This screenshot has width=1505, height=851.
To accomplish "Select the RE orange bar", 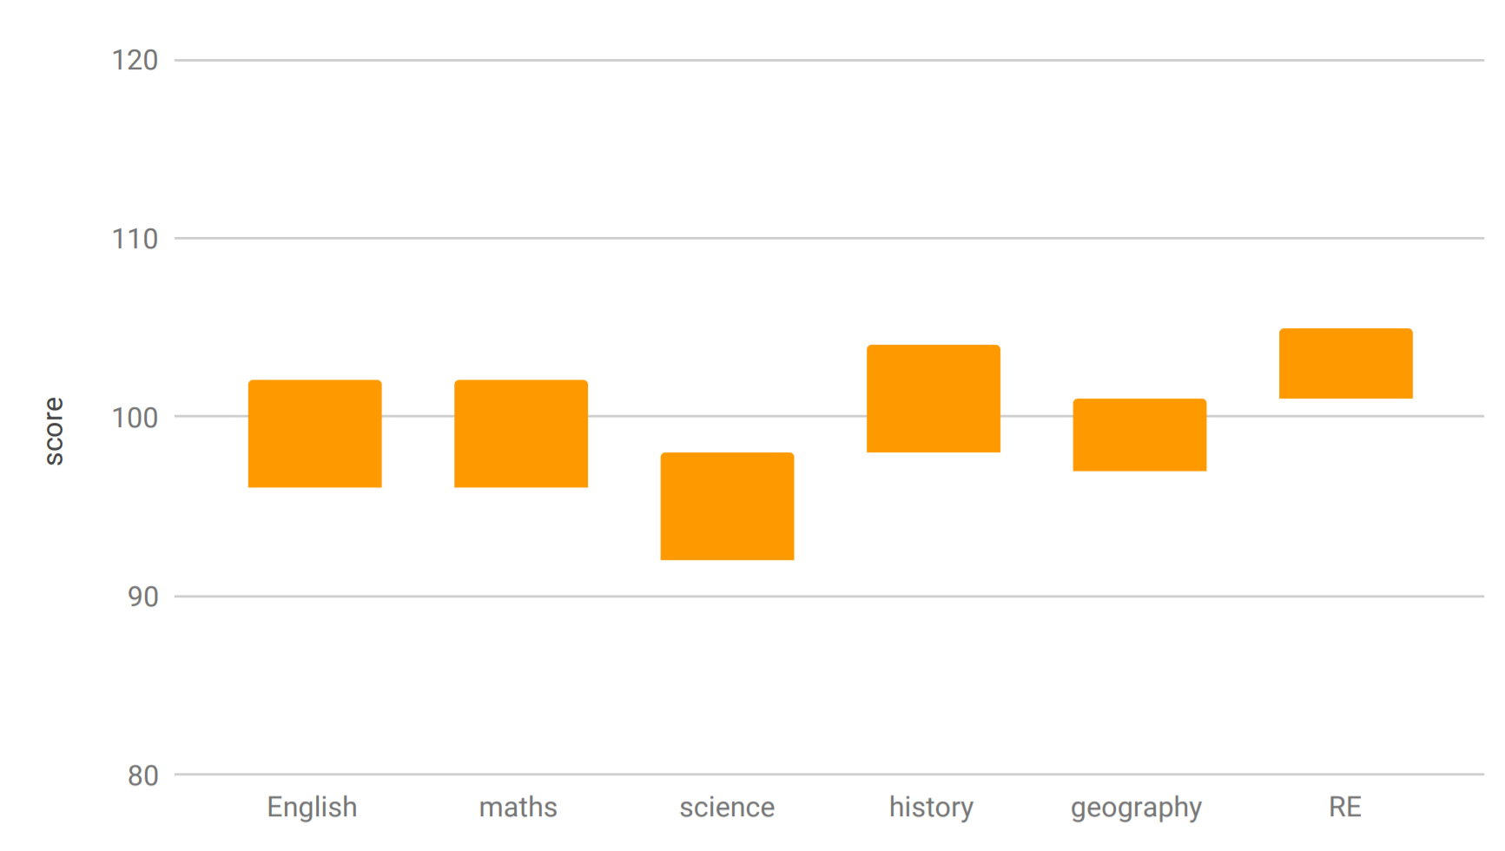I will click(1346, 363).
